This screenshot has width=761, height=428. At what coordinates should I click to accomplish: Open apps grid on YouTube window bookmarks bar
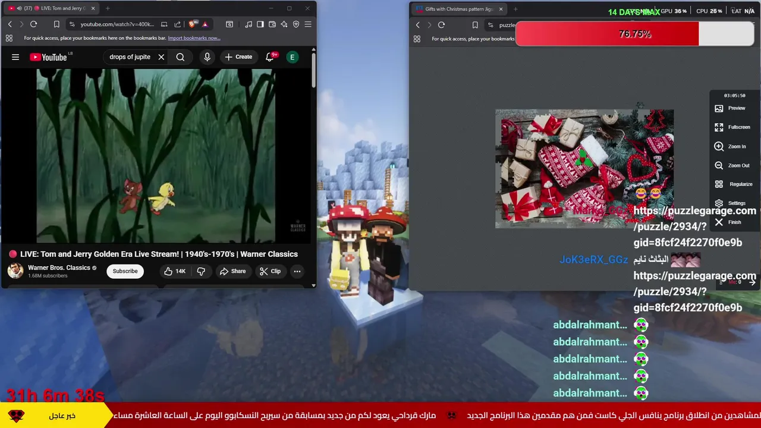pyautogui.click(x=9, y=38)
